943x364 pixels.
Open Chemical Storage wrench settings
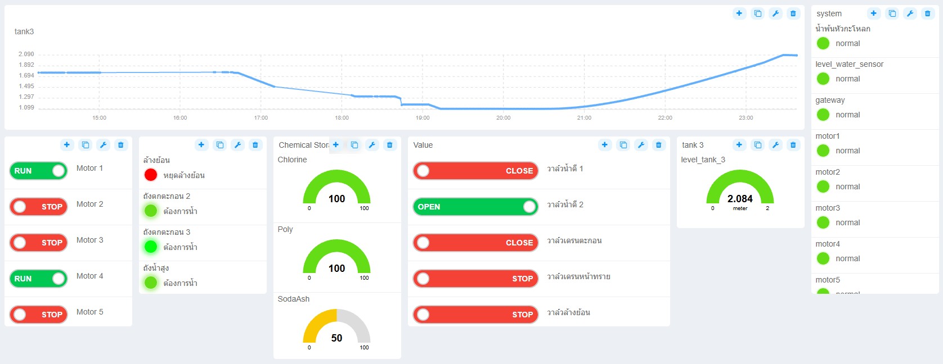(372, 145)
